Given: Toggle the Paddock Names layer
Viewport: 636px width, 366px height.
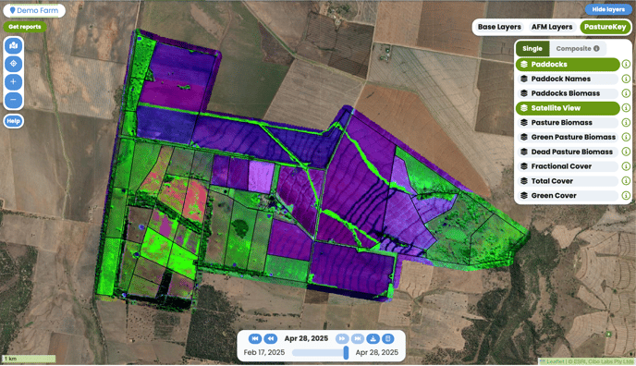Looking at the screenshot, I should (568, 79).
